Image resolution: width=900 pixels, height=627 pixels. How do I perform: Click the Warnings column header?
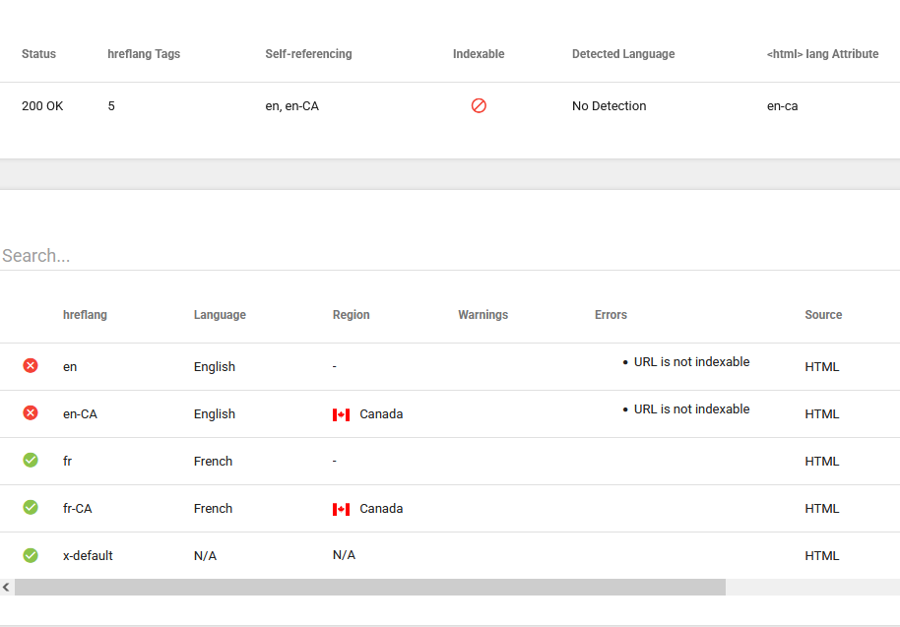tap(482, 315)
